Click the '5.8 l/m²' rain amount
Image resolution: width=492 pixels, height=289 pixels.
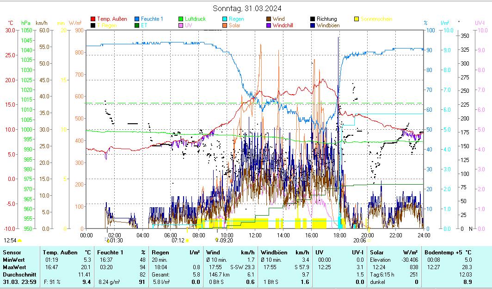(161, 282)
